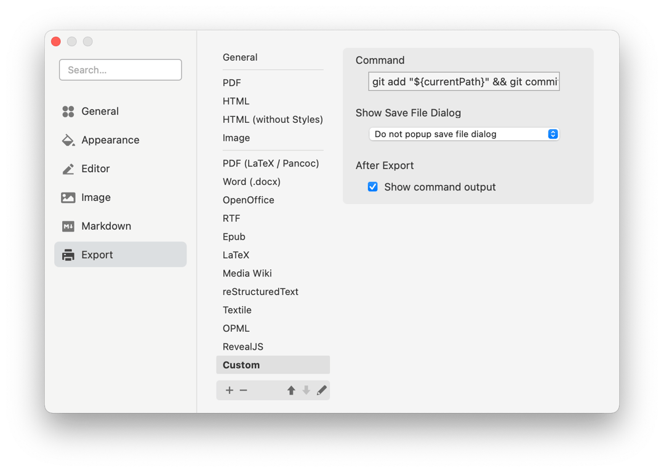Screen dimensions: 664x472
Task: Click the Appearance paint bucket icon
Action: coord(68,140)
